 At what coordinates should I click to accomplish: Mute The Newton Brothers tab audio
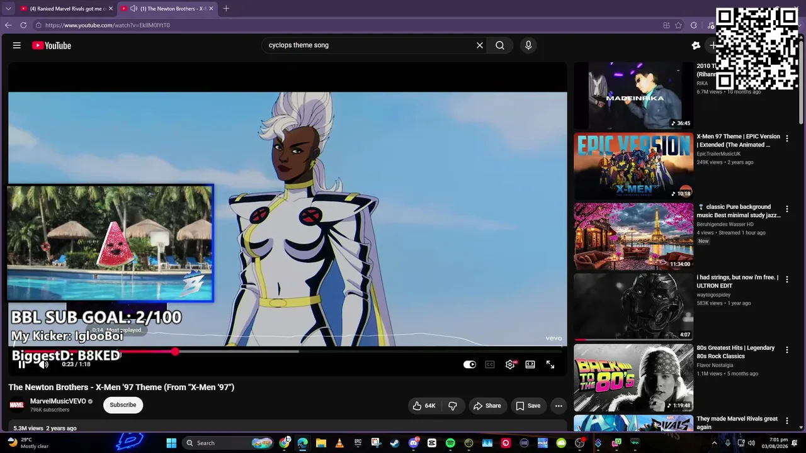tap(133, 9)
